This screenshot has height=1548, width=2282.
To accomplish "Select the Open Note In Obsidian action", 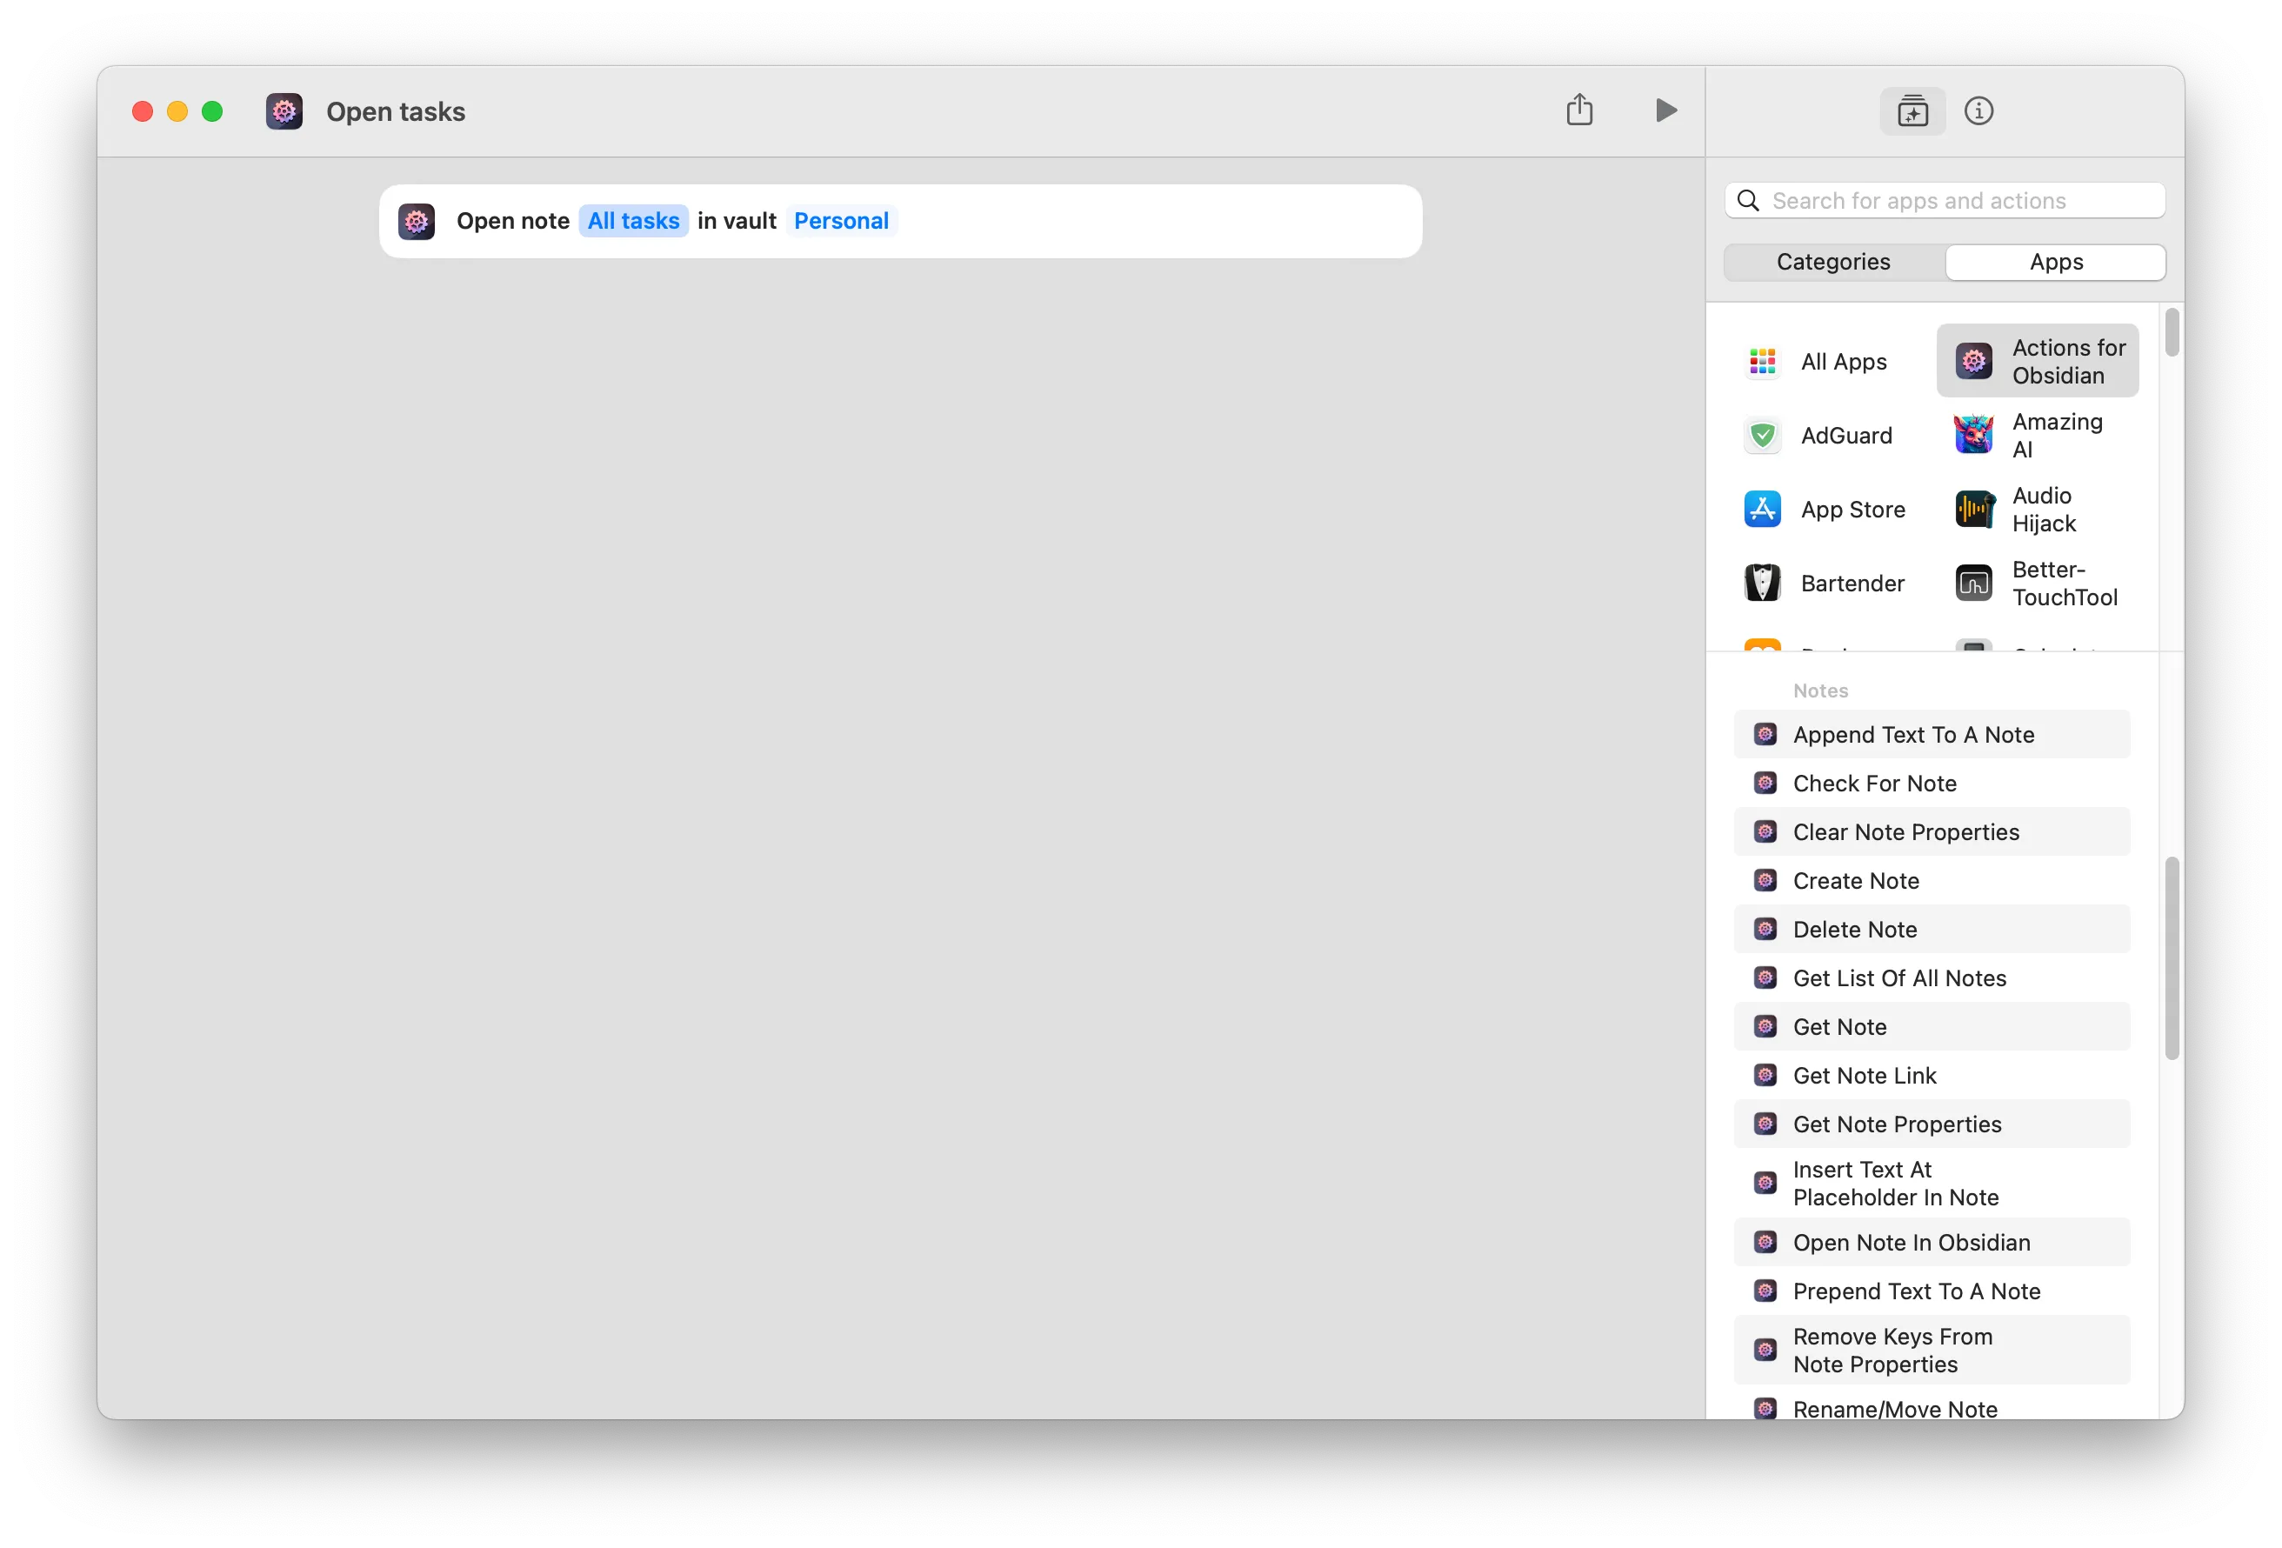I will tap(1911, 1242).
